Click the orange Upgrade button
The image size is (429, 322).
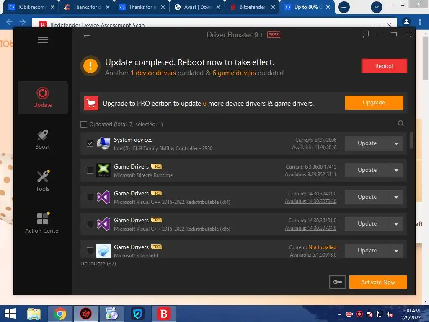(374, 103)
